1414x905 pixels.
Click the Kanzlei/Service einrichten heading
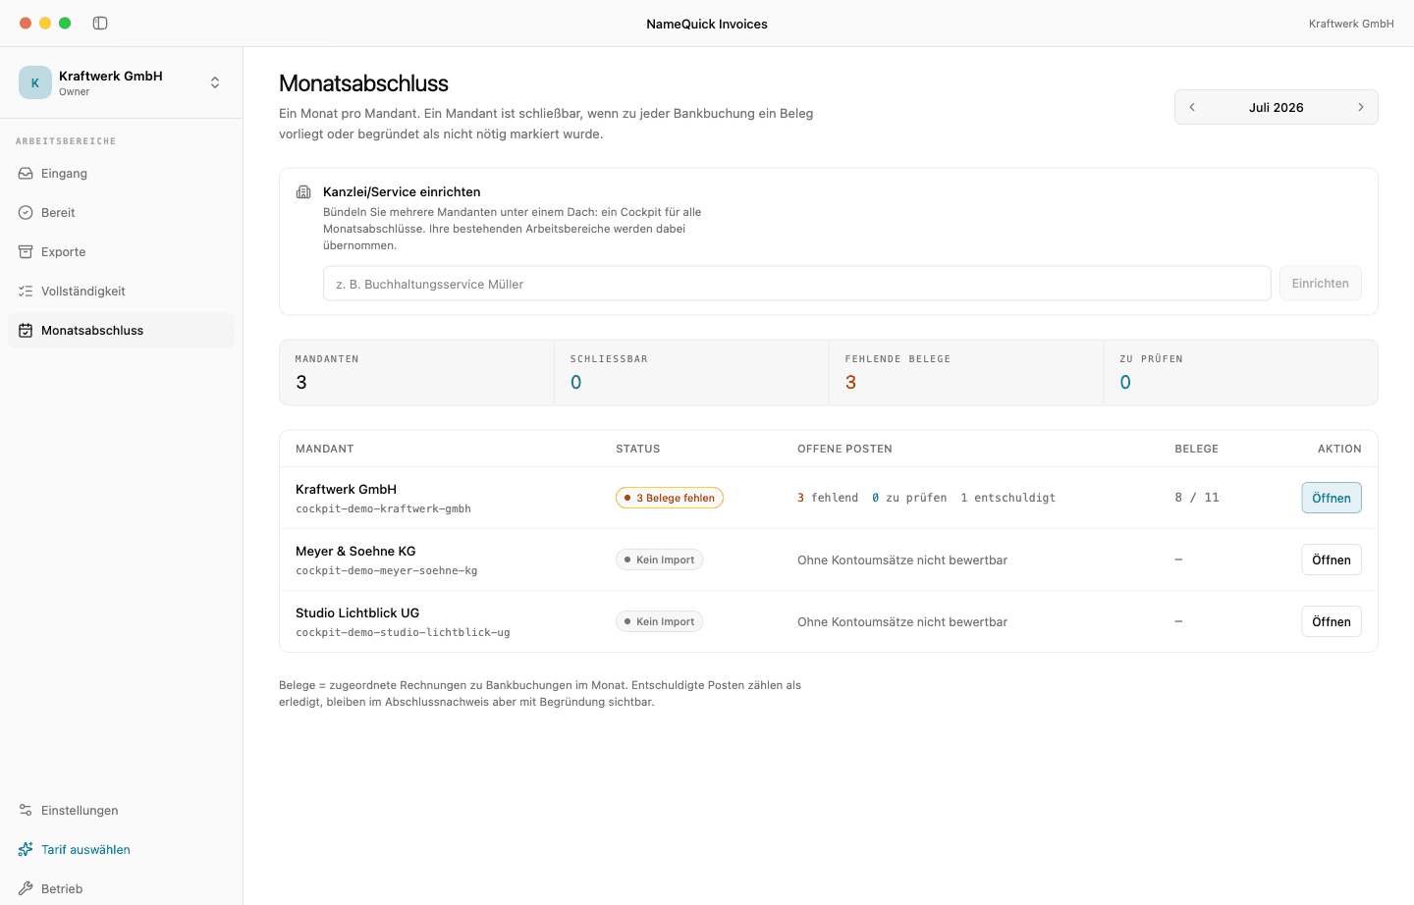(402, 192)
